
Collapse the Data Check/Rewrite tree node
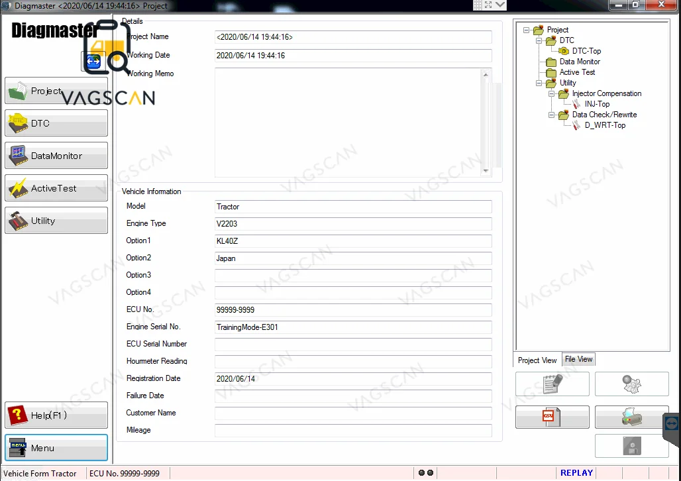[552, 115]
